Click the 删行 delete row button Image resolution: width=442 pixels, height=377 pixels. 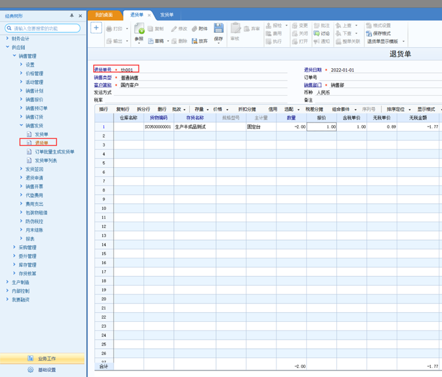162,109
